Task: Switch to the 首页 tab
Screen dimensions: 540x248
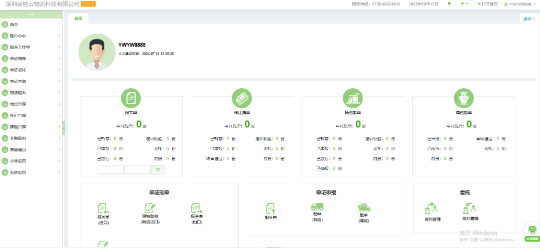Action: (78, 19)
